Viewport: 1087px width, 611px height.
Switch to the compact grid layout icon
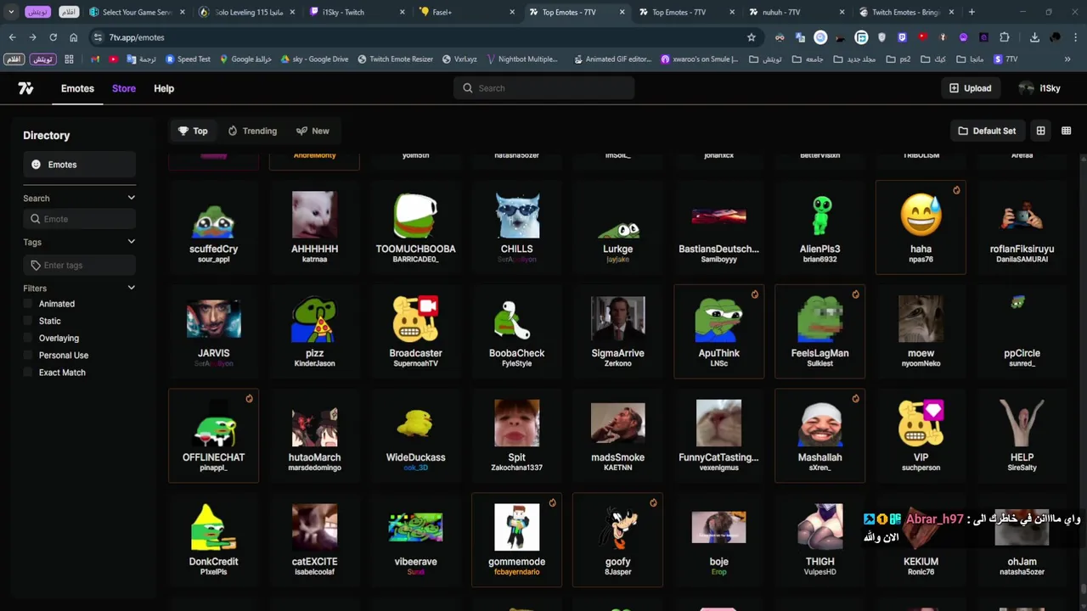tap(1066, 131)
